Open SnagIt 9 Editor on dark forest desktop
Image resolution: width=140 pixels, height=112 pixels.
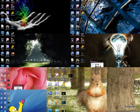[x=3, y=47]
